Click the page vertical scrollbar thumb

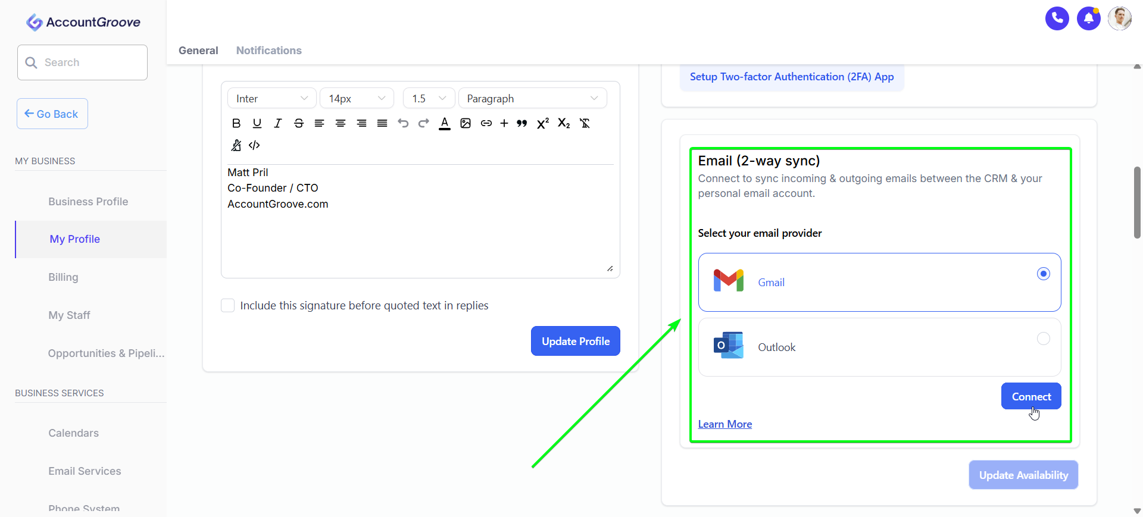(x=1137, y=202)
